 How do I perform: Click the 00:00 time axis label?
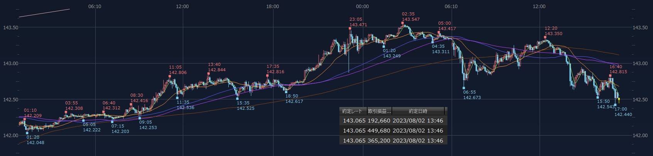(362, 7)
